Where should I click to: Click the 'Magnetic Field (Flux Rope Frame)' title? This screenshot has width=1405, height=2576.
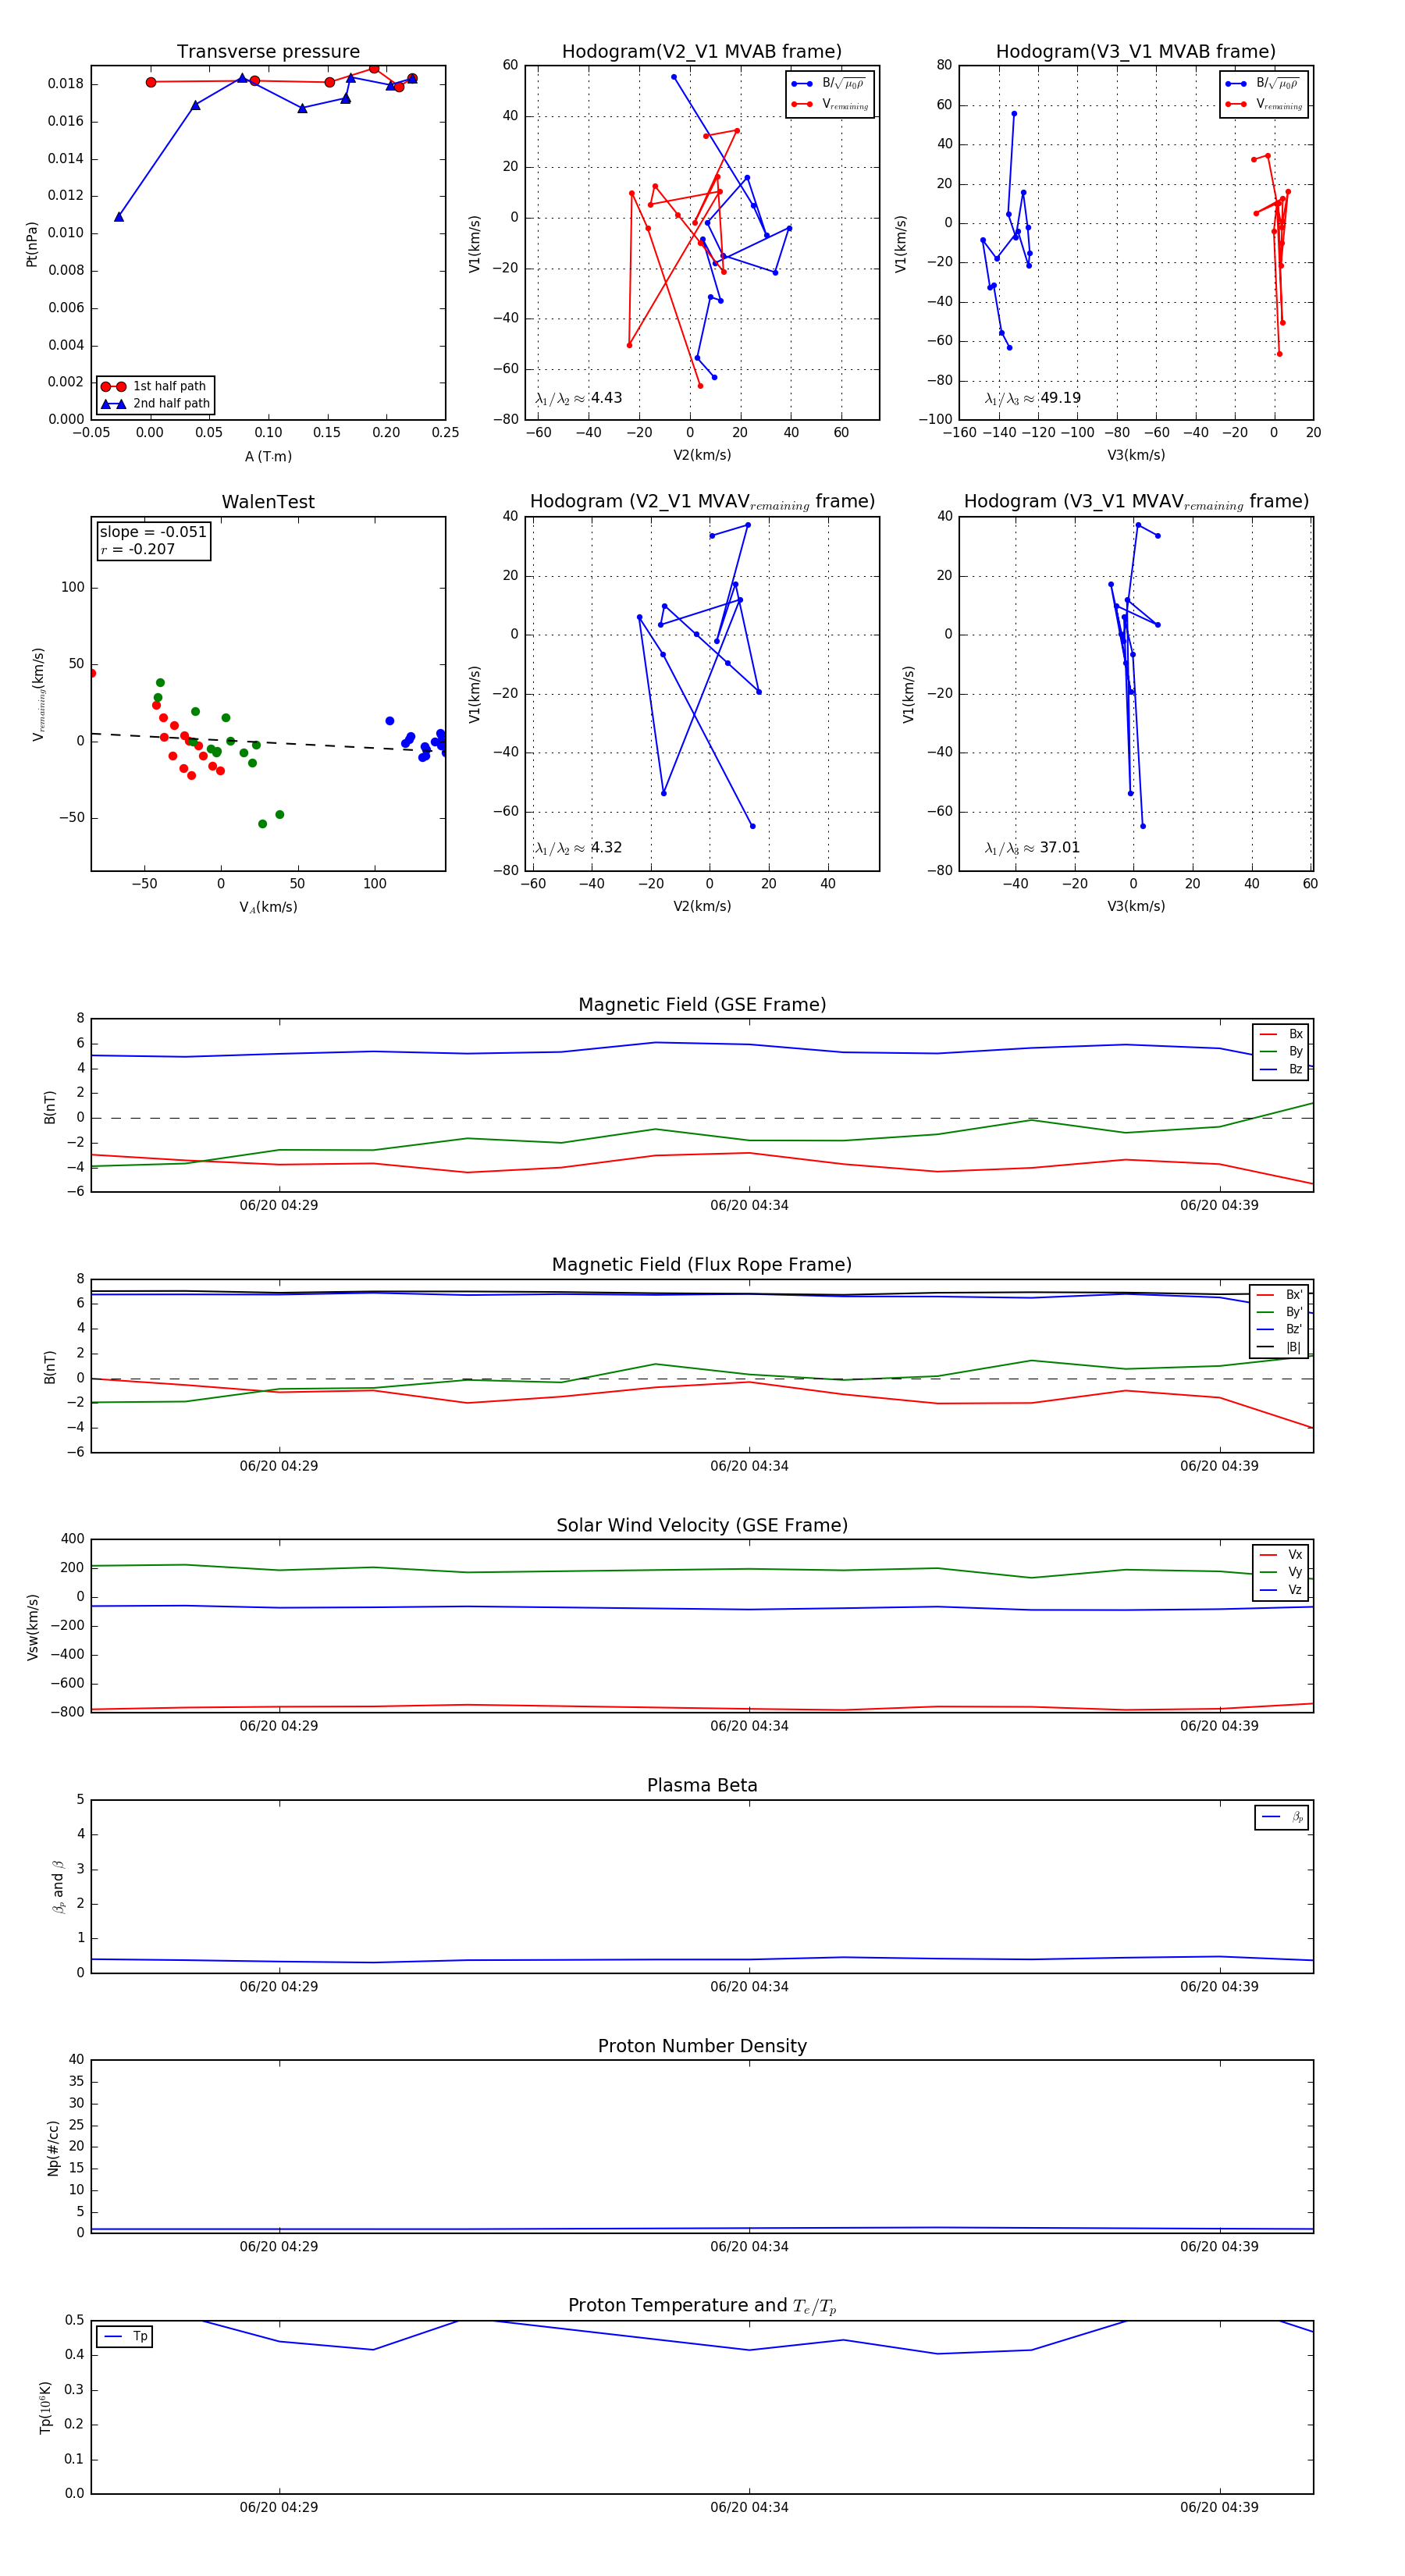coord(702,1265)
